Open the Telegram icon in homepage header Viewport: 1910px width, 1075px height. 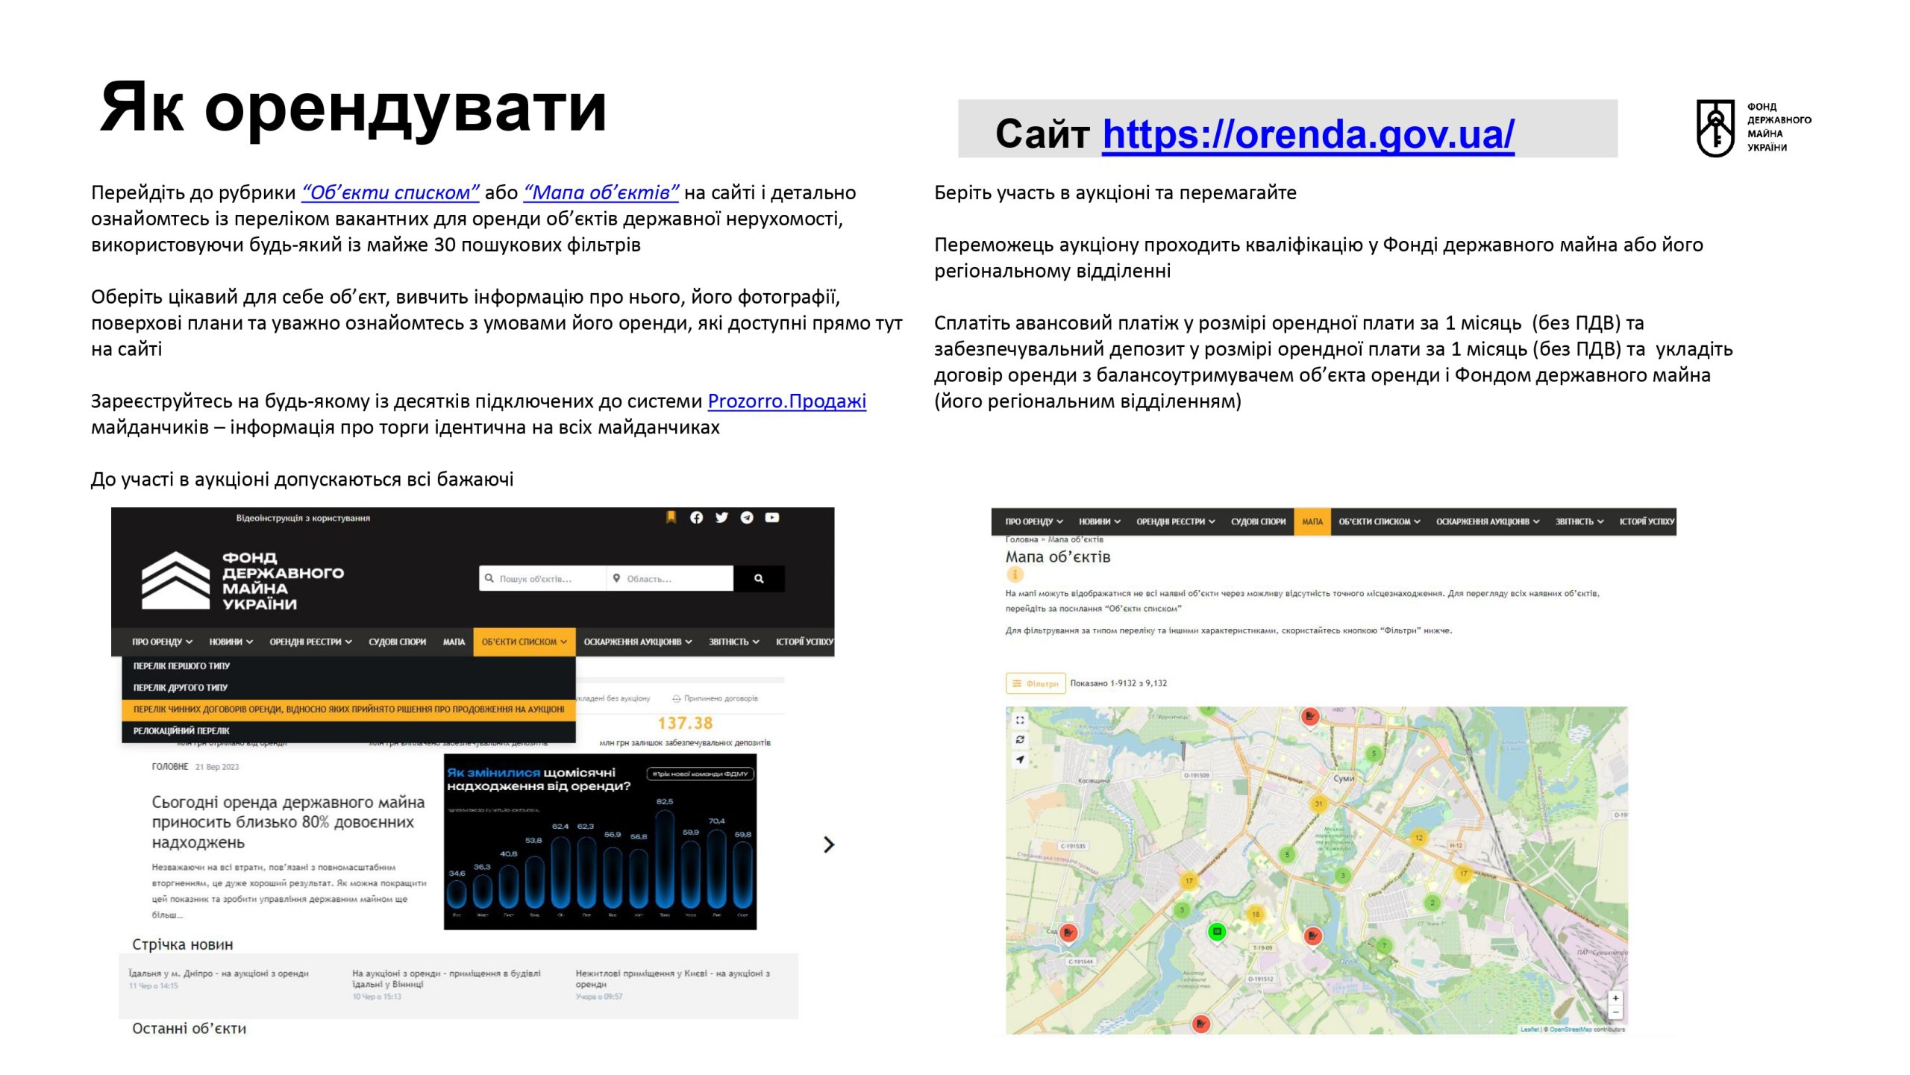pyautogui.click(x=747, y=518)
